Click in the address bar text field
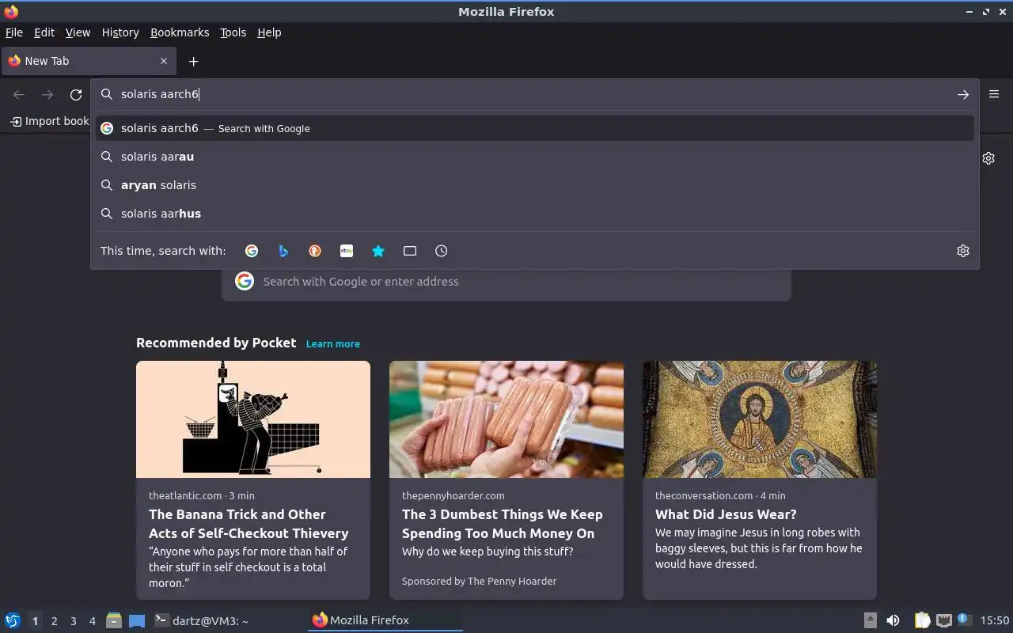This screenshot has height=633, width=1013. coord(534,94)
